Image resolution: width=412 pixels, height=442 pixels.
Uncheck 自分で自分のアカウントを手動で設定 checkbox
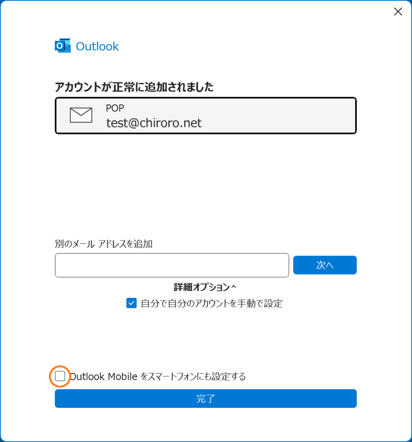[131, 303]
